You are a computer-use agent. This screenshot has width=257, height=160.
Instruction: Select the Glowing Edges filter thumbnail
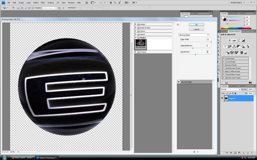pyautogui.click(x=140, y=44)
